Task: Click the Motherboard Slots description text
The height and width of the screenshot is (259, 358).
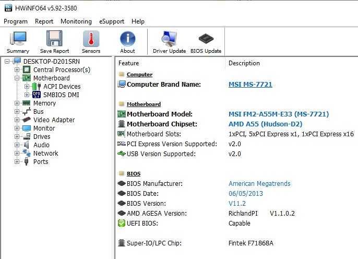Action: [x=291, y=134]
